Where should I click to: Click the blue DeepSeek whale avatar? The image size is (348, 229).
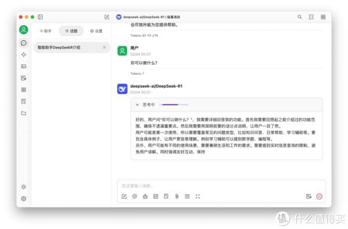[x=122, y=89]
